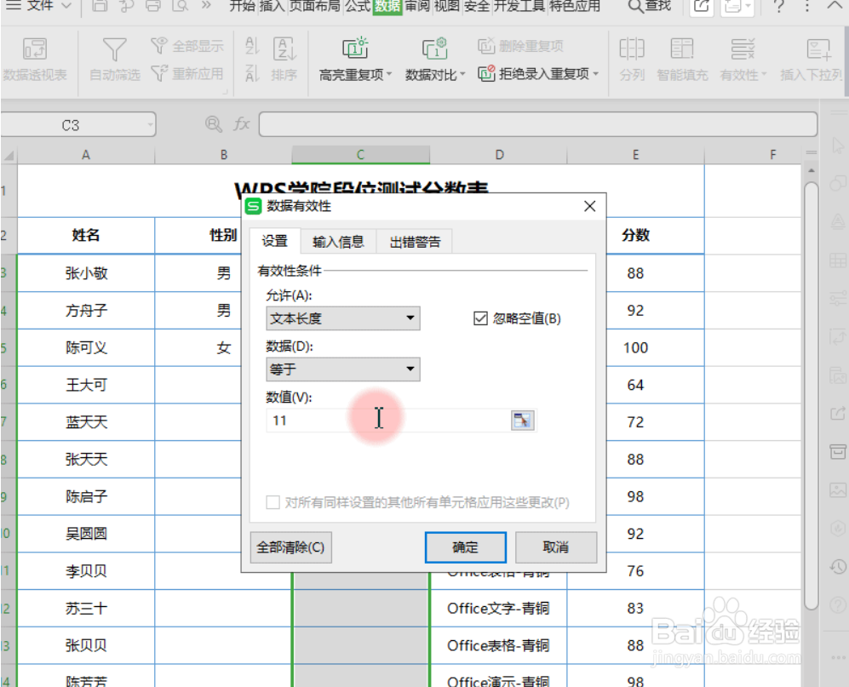Click the 排序 sort icon
The image size is (849, 687).
[x=284, y=49]
